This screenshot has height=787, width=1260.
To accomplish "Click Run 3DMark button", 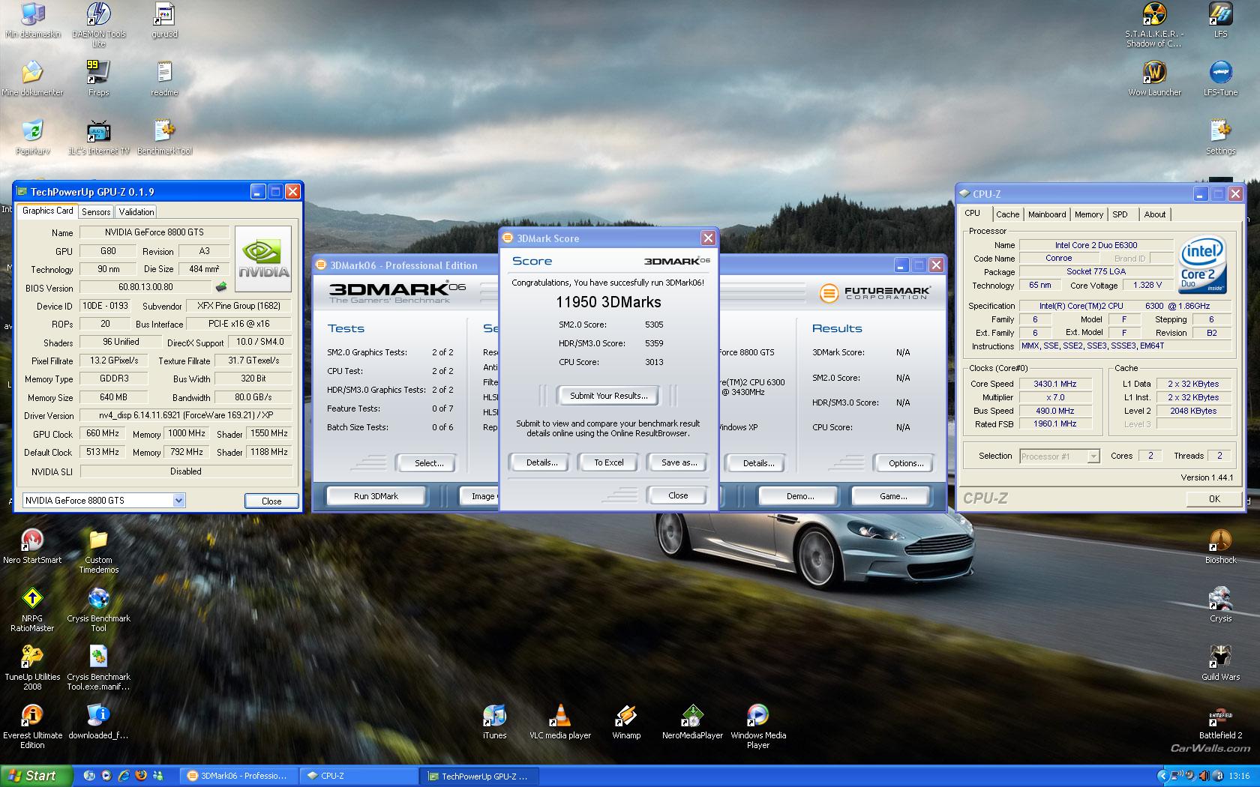I will (x=376, y=496).
